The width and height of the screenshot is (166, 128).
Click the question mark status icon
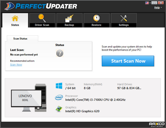point(60,53)
